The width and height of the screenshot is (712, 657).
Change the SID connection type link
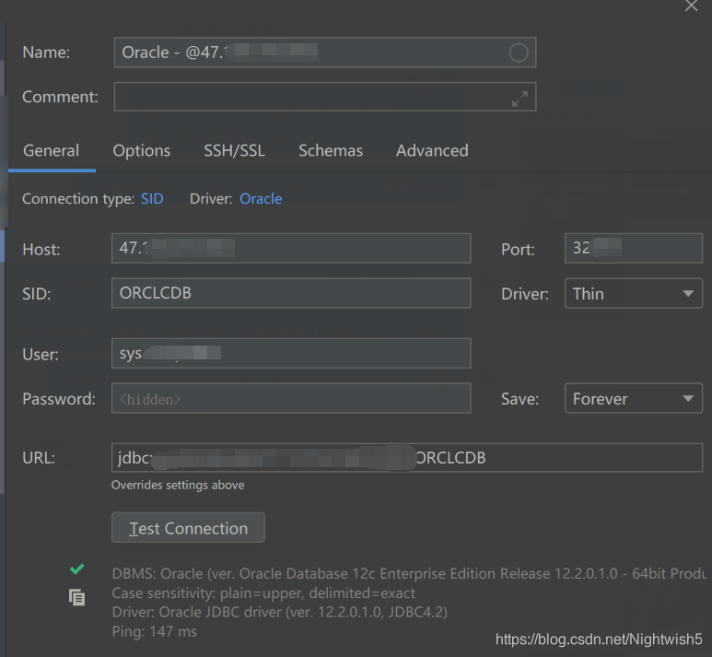[152, 199]
